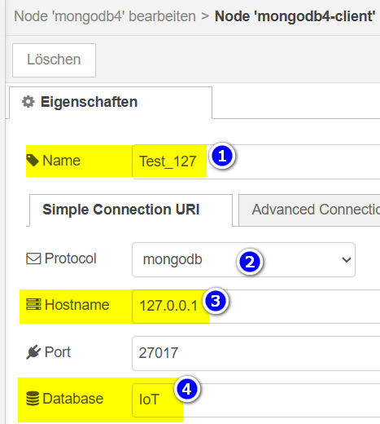Focus the Hostname field 127.0.0.1
380x424 pixels.
256,307
